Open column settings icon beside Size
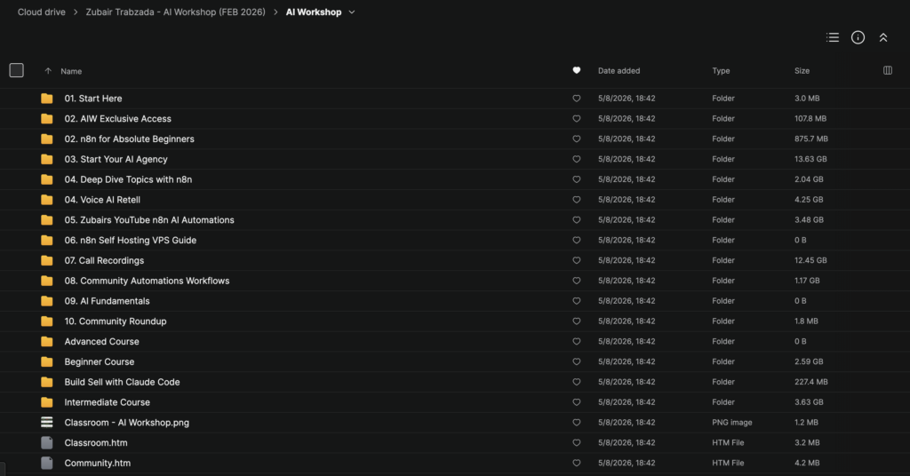The height and width of the screenshot is (476, 910). [x=888, y=71]
